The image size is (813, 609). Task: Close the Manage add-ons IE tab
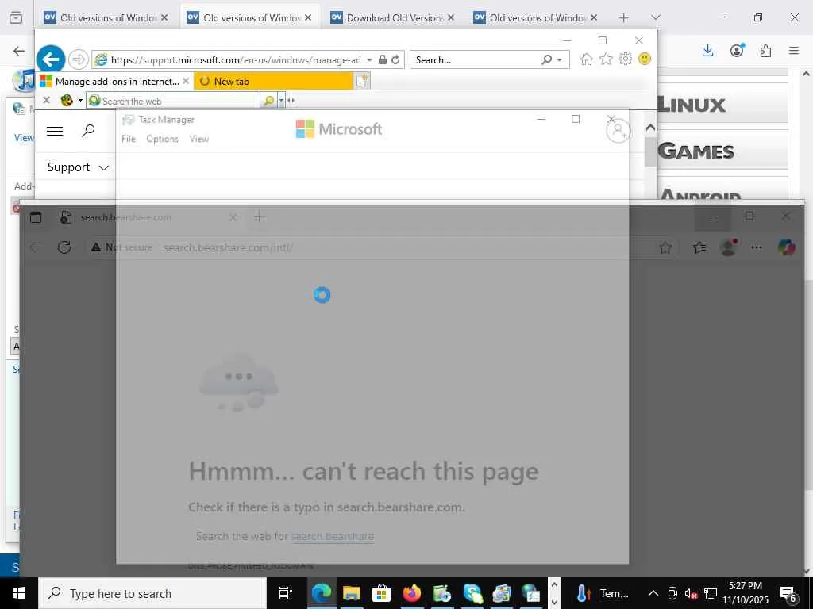coord(186,82)
